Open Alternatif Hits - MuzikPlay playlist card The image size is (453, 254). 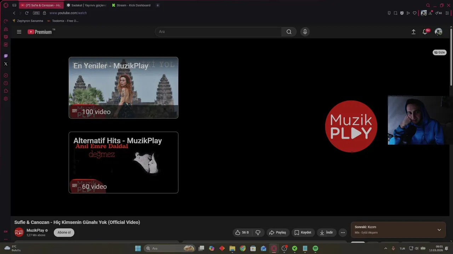pos(124,163)
